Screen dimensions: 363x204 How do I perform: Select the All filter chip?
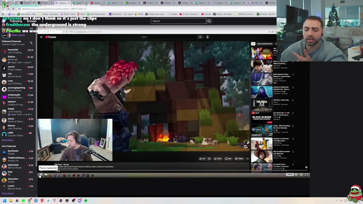click(x=253, y=44)
